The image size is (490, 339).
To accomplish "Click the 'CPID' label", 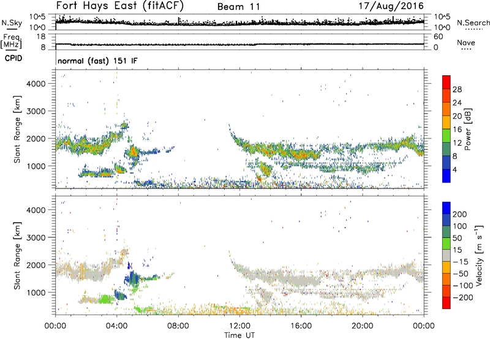I will tap(13, 58).
